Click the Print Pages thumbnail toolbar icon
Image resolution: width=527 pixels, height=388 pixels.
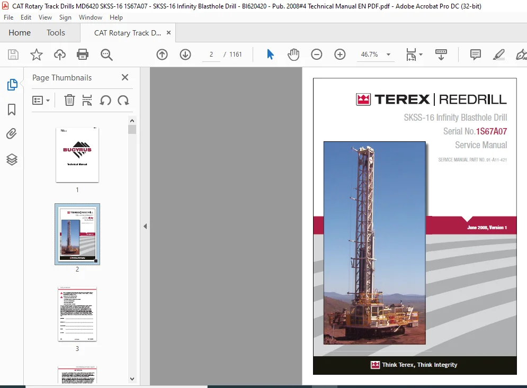coord(87,100)
